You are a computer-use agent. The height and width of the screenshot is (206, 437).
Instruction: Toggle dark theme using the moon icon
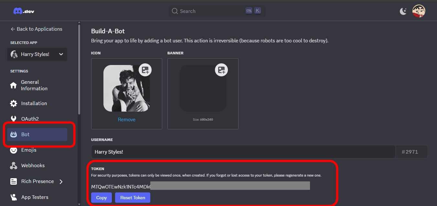[403, 11]
